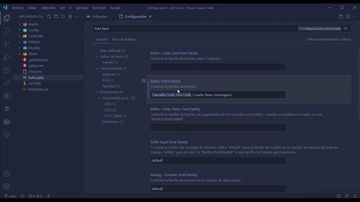Image resolution: width=360 pixels, height=202 pixels.
Task: Open the database view in activity bar
Action: click(x=7, y=109)
